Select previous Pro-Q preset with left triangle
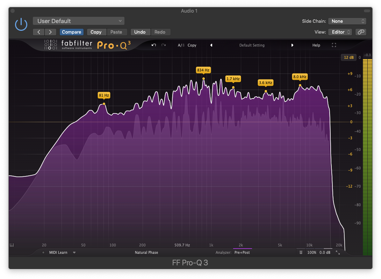The width and height of the screenshot is (381, 279). (211, 45)
